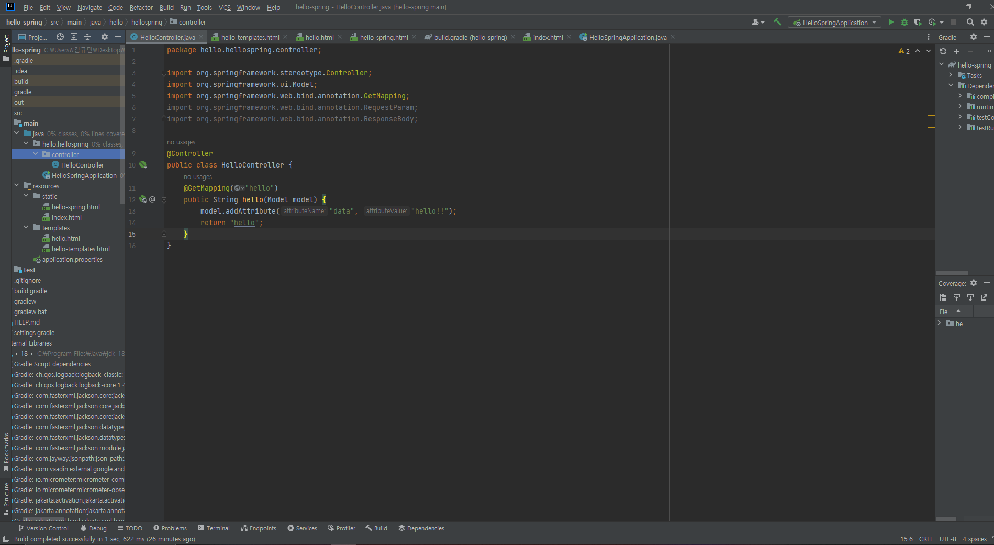
Task: Hide the Project tool window
Action: point(118,37)
